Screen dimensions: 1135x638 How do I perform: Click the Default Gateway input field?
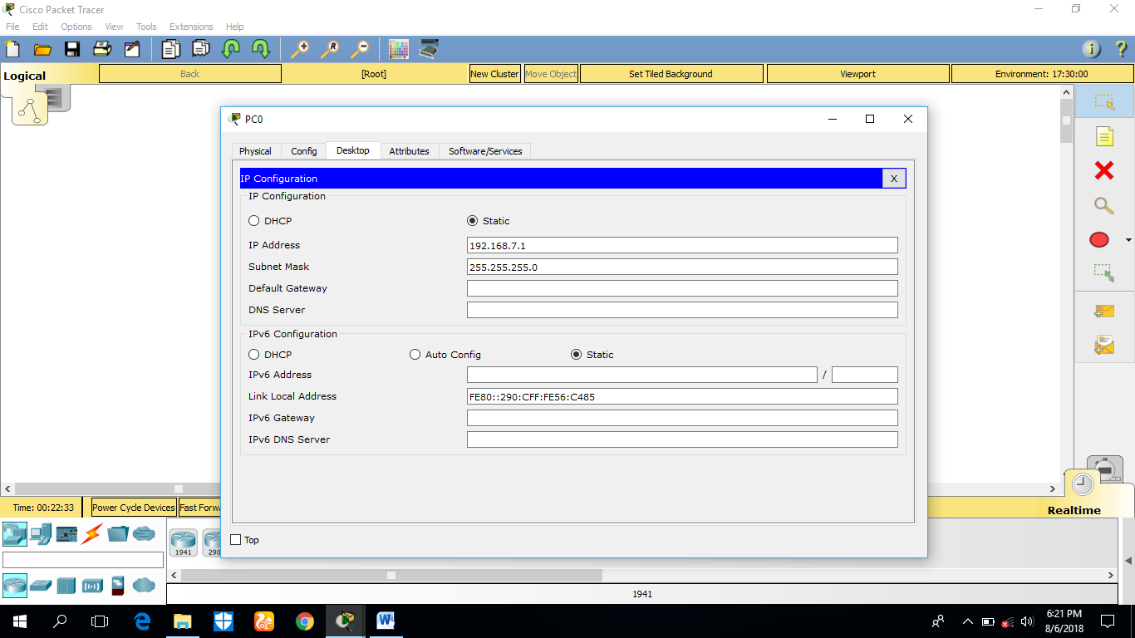(x=681, y=287)
